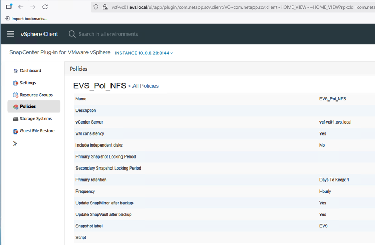Click the Description row label
Viewport: 376px width, 246px height.
[x=85, y=110]
